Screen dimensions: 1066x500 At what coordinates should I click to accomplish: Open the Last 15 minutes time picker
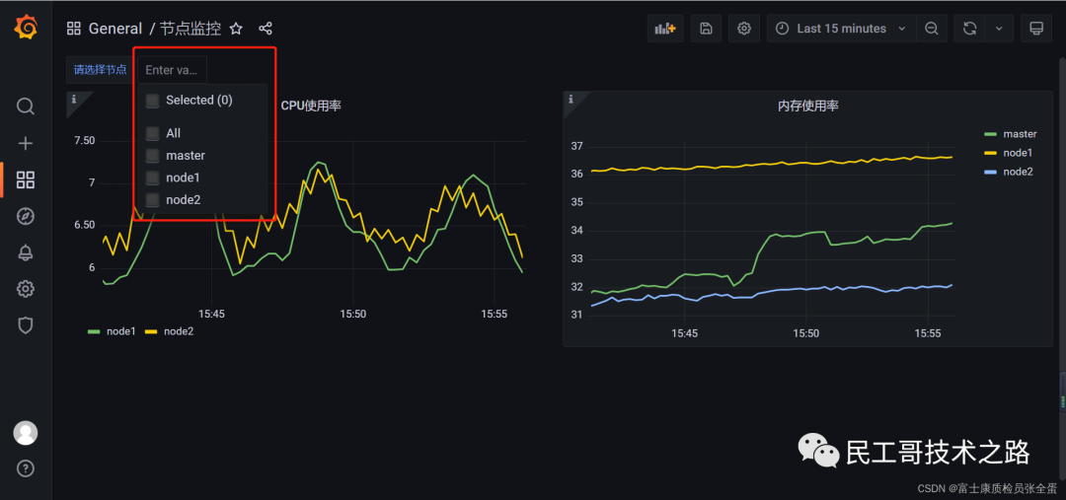pos(841,29)
